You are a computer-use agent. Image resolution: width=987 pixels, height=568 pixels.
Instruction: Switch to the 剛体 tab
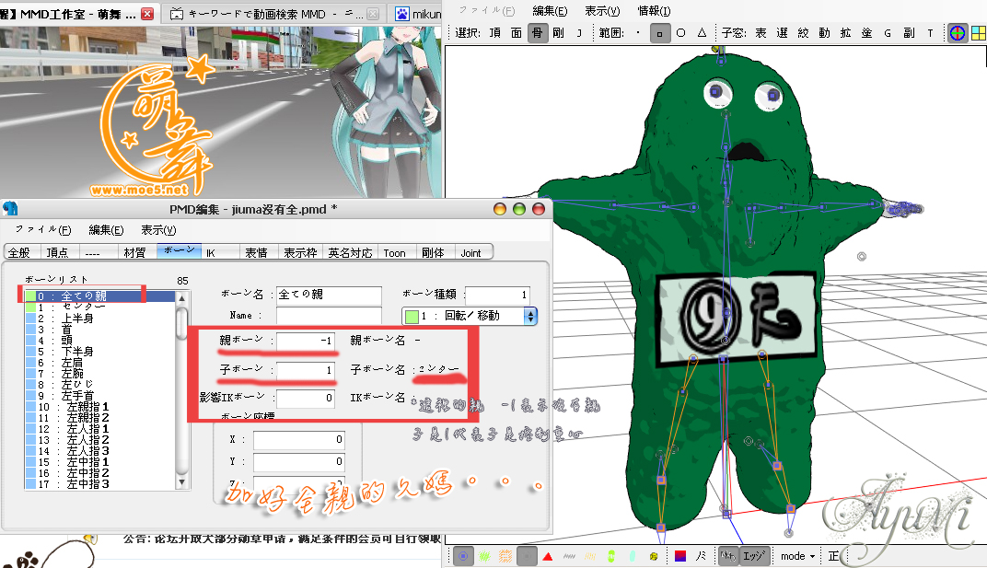pos(433,252)
